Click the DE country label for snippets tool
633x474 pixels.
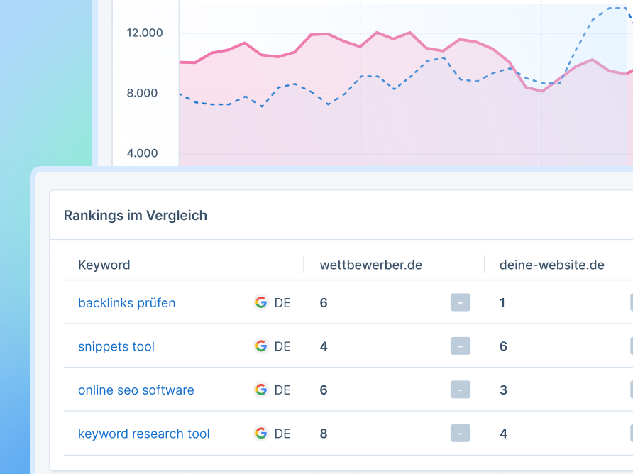(282, 346)
